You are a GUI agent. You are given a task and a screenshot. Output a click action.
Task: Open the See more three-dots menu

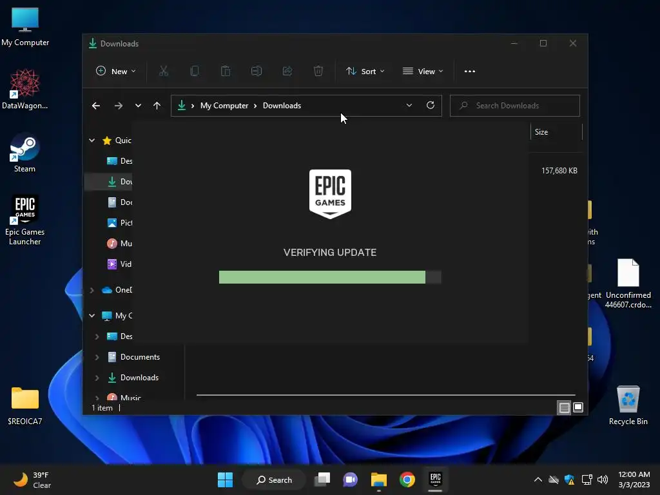pyautogui.click(x=470, y=71)
